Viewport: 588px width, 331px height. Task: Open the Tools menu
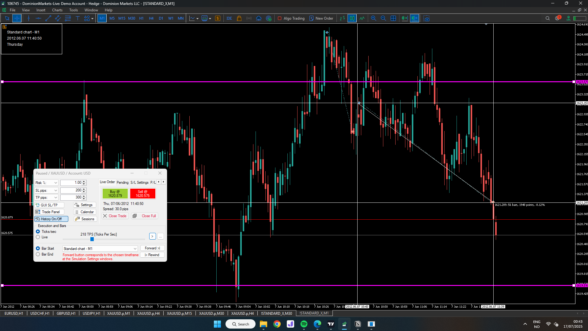(x=74, y=10)
